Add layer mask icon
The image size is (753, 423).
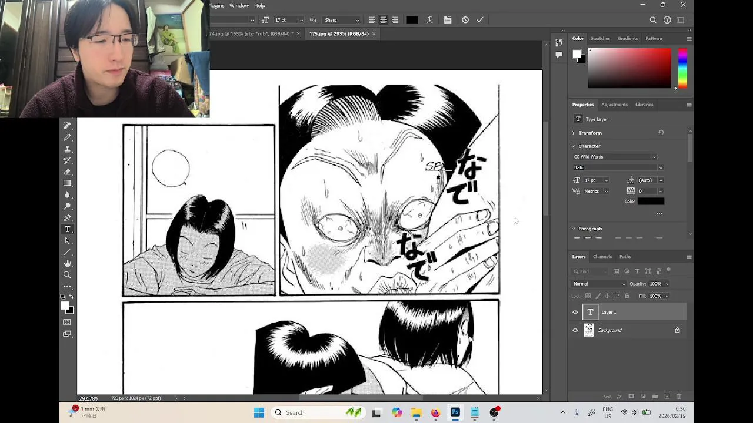(631, 397)
